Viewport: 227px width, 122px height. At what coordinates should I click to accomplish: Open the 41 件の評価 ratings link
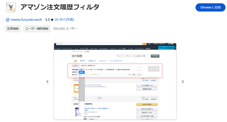pos(64,20)
